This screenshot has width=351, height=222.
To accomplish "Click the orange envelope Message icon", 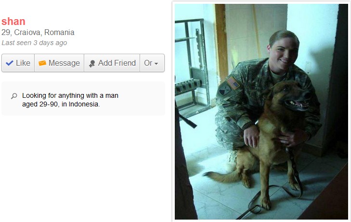I will tap(42, 63).
